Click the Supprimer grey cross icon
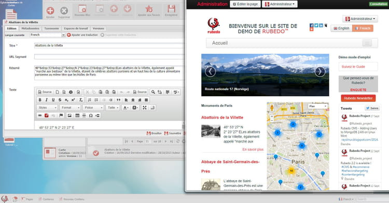Viewport: 389px width, 203px height. coord(64,11)
